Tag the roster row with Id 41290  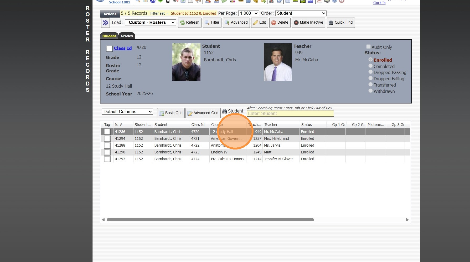click(x=107, y=152)
